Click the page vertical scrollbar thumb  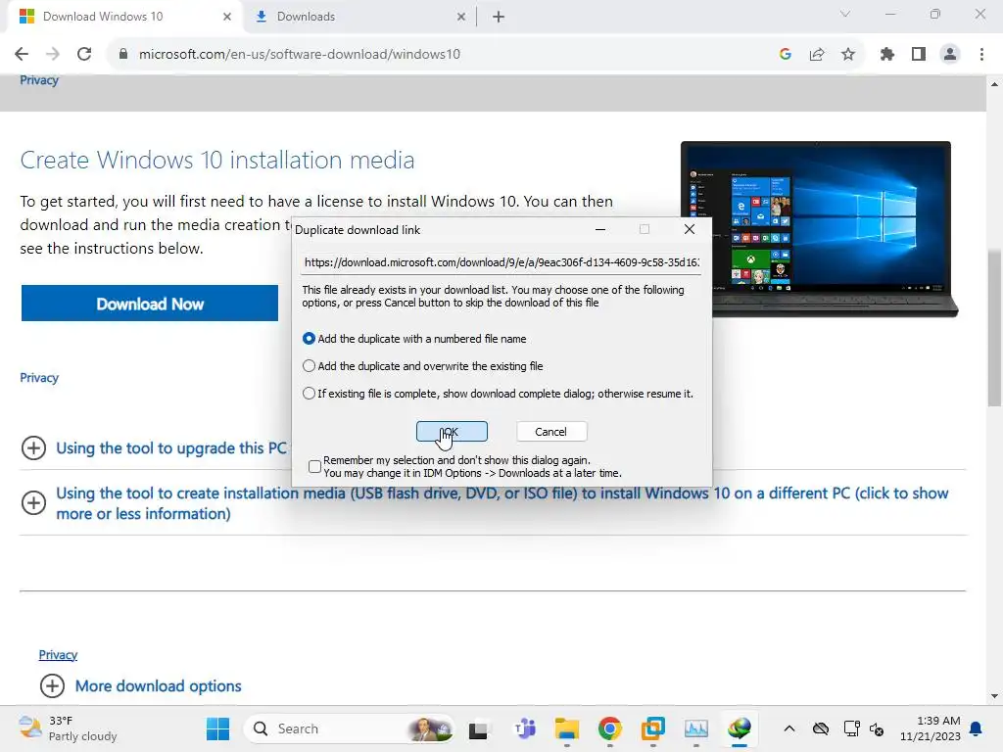click(x=994, y=327)
